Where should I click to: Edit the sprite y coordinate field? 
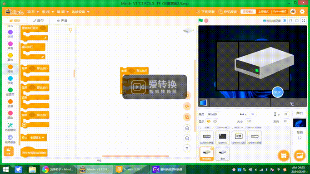(x=285, y=114)
